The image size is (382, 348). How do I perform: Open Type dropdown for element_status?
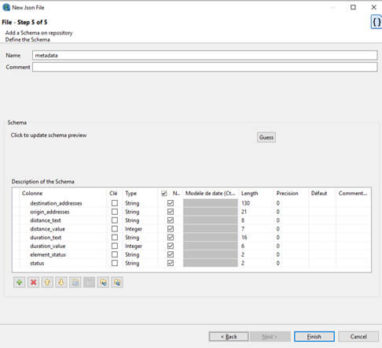point(132,254)
